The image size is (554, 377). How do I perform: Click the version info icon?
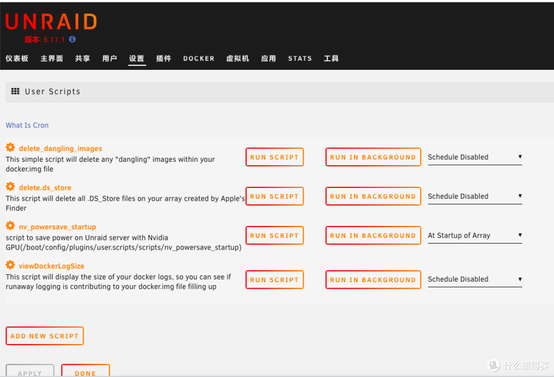72,39
